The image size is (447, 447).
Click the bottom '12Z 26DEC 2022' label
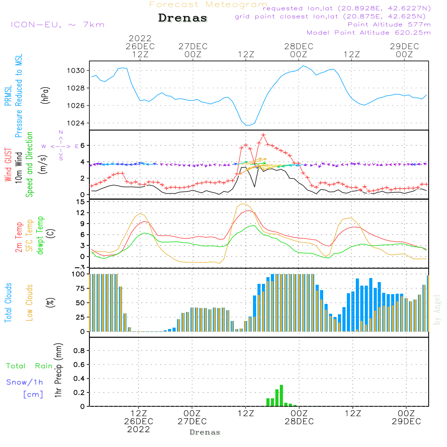pos(139,422)
